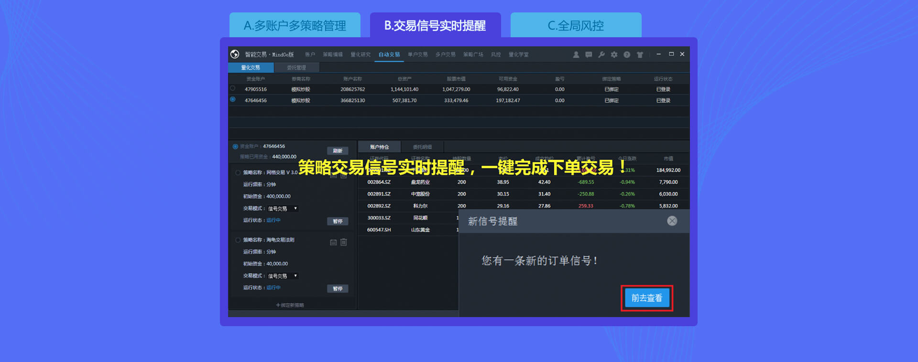Image resolution: width=918 pixels, height=362 pixels.
Task: Click the wrench tools icon
Action: 601,55
